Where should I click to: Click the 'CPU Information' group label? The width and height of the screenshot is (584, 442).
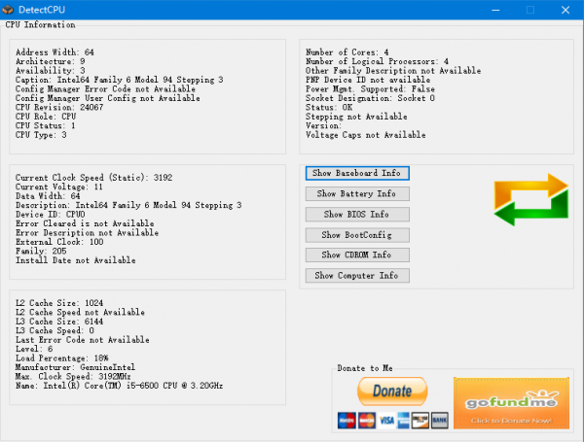(x=40, y=25)
